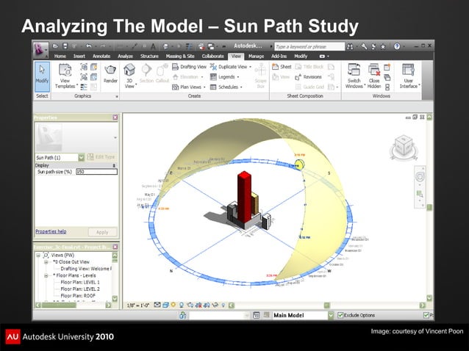Collapse the Floor Plans - Levels node
This screenshot has width=469, height=351.
(46, 275)
